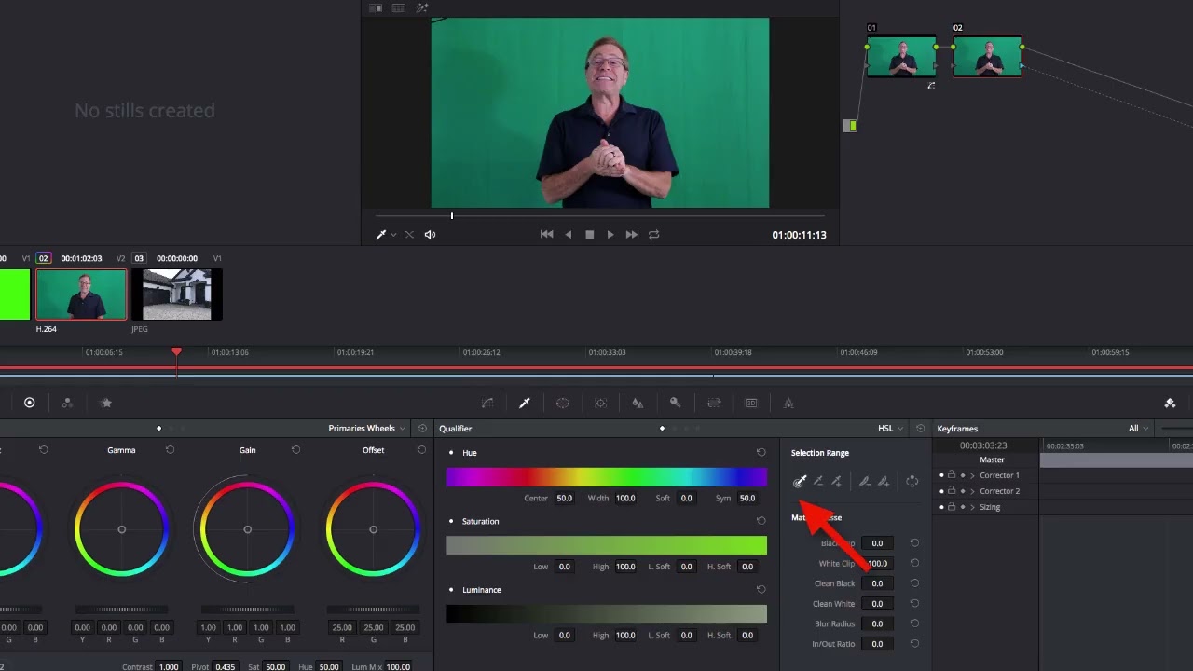Select node 02 in node editor
Screen dimensions: 1193x671
[987, 57]
